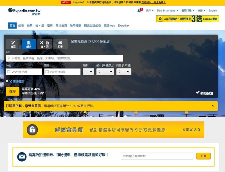Open the 成人 adults dropdown
This screenshot has width=225, height=172.
105,72
